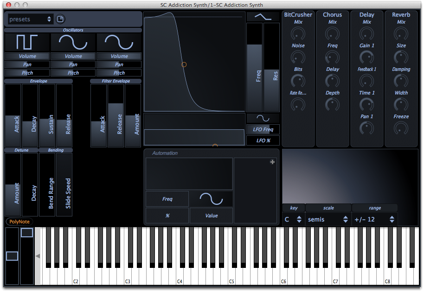The image size is (424, 292).
Task: Click the Pitch control of the third oscillator
Action: coord(119,73)
